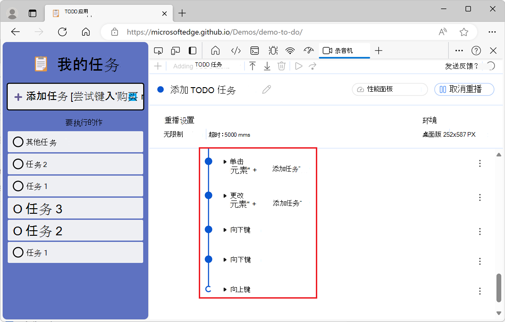Expand the 单击 step details

tap(224, 161)
